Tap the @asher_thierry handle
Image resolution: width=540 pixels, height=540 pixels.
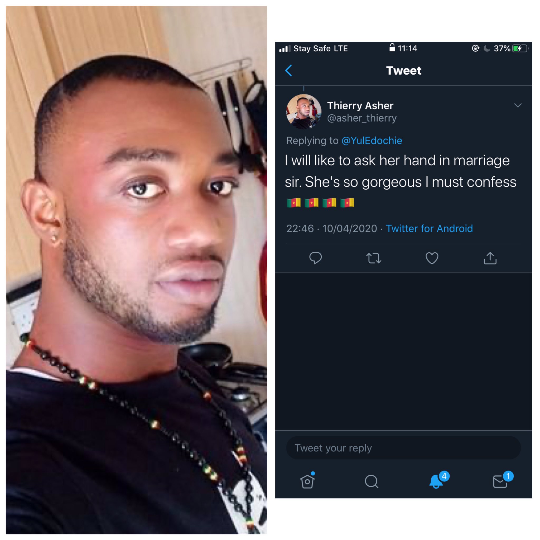362,118
